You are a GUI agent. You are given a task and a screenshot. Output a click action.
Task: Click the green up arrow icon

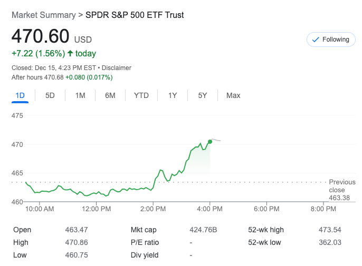point(70,53)
